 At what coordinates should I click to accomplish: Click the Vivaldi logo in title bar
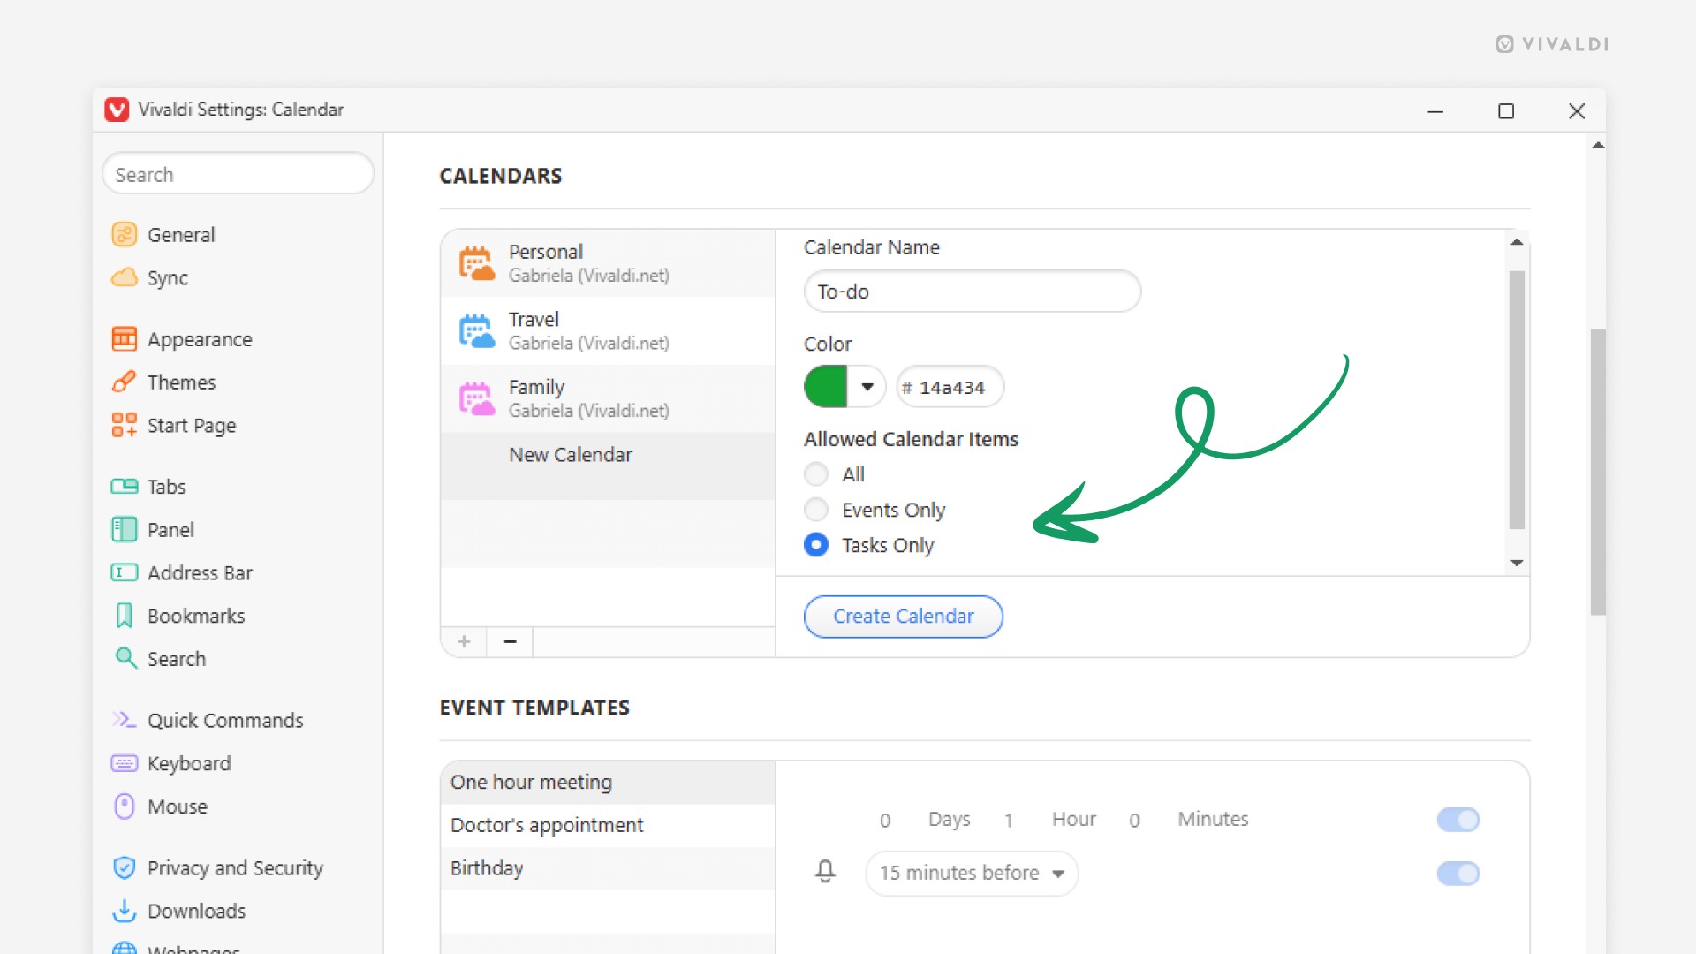tap(117, 110)
